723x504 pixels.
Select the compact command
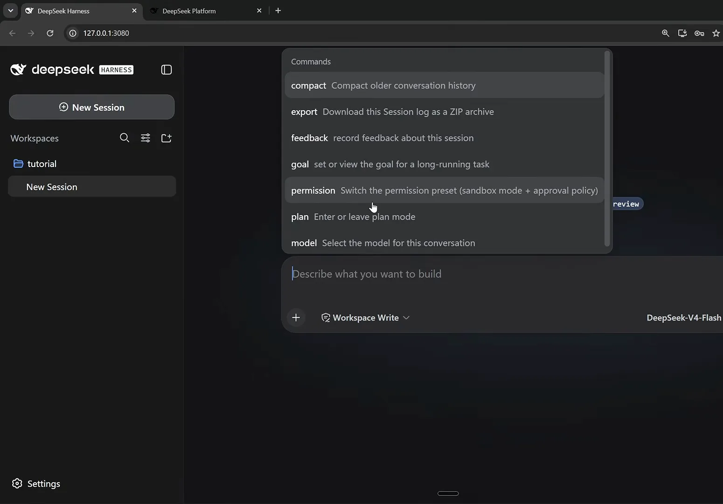[445, 85]
